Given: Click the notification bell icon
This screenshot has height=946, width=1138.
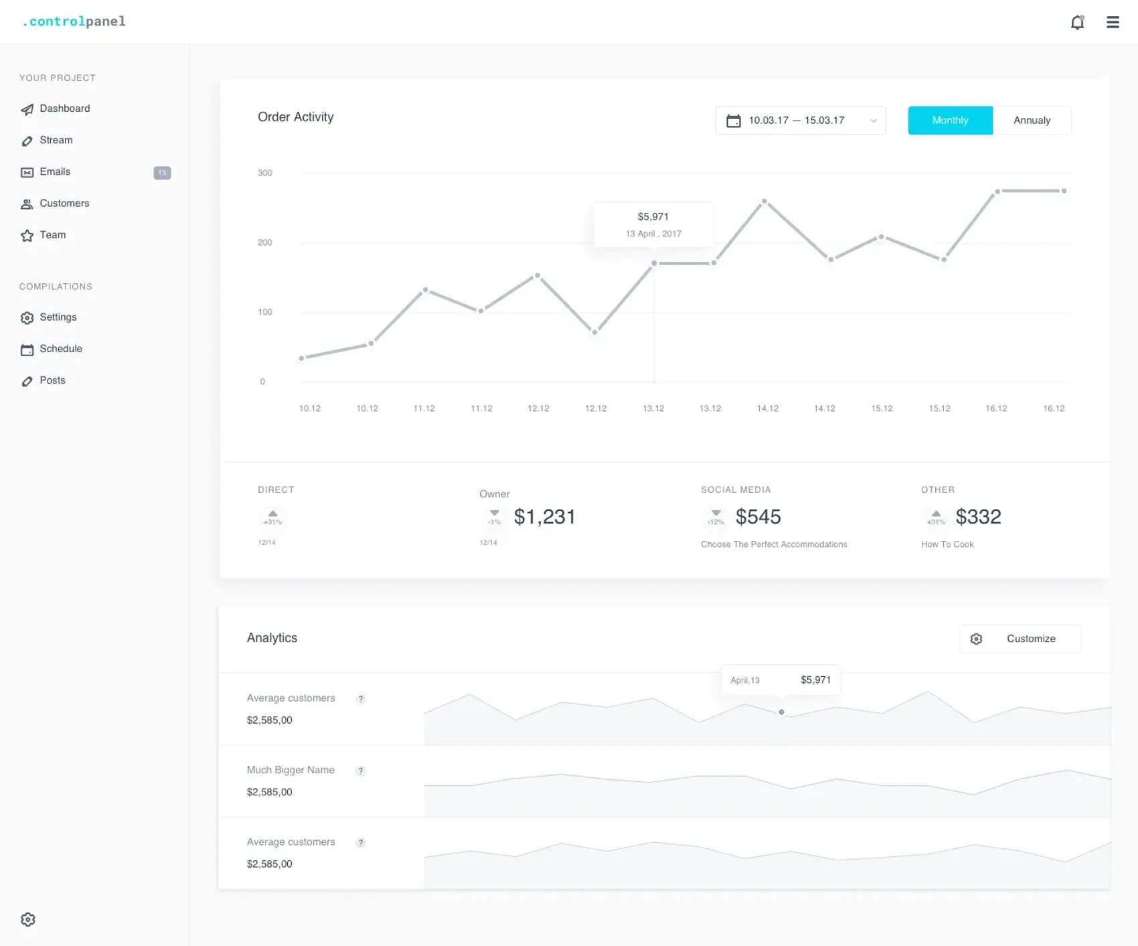Looking at the screenshot, I should pos(1077,22).
